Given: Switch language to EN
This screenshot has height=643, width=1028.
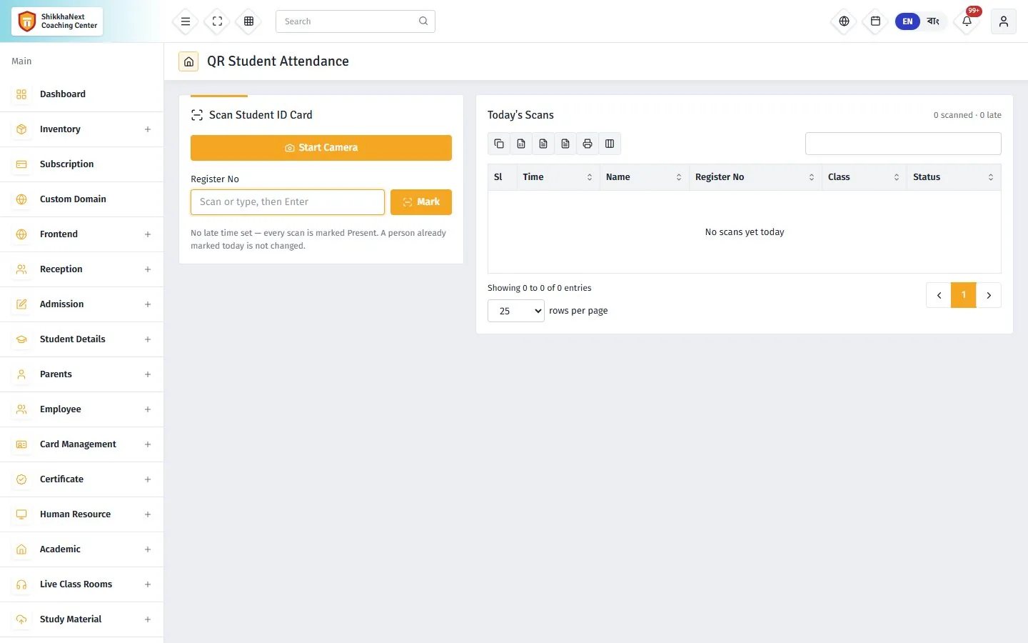Looking at the screenshot, I should point(907,21).
